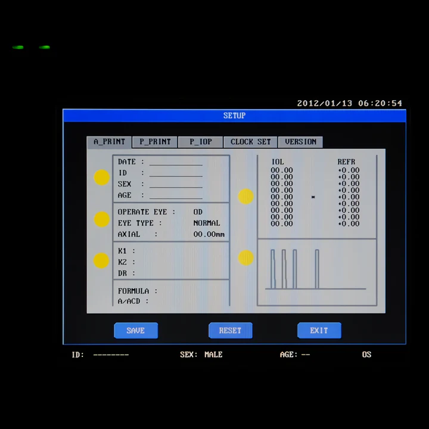Select the OD operate eye value
The width and height of the screenshot is (429, 429).
[x=198, y=212]
